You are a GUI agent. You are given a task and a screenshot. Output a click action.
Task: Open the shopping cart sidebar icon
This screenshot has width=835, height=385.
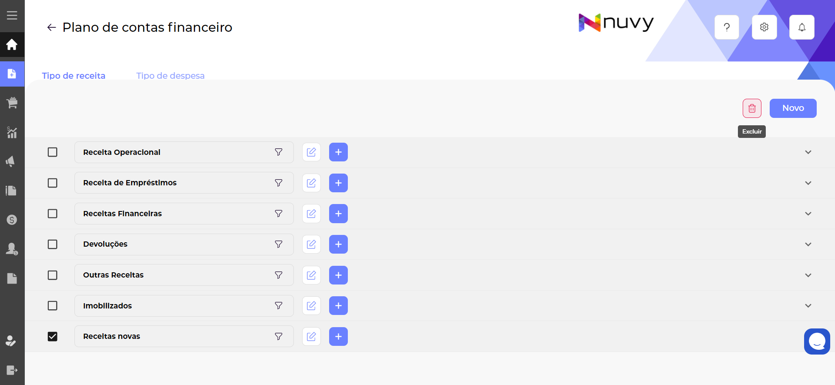click(x=12, y=103)
